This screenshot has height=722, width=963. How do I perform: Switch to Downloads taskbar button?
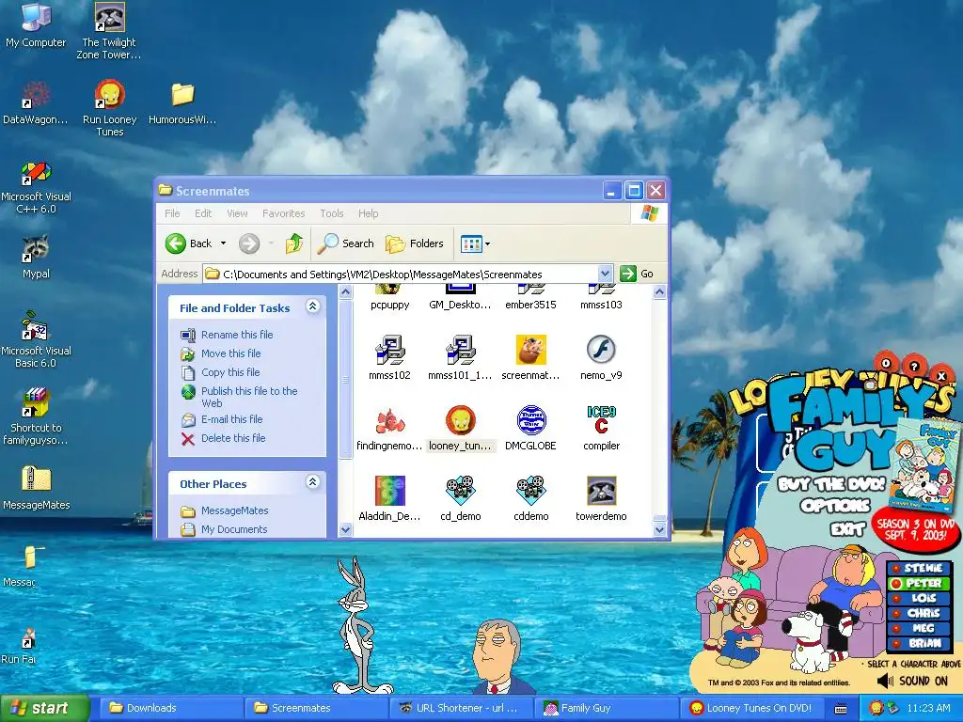pyautogui.click(x=169, y=708)
